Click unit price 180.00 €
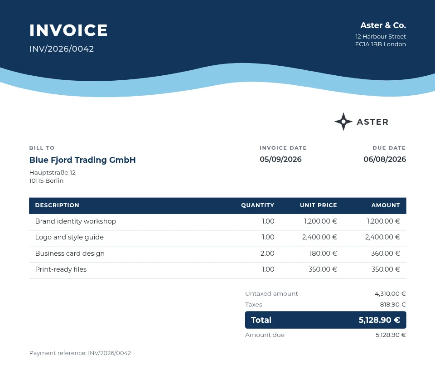The image size is (435, 390). click(x=323, y=253)
